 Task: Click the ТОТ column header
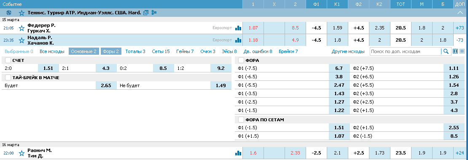(401, 5)
